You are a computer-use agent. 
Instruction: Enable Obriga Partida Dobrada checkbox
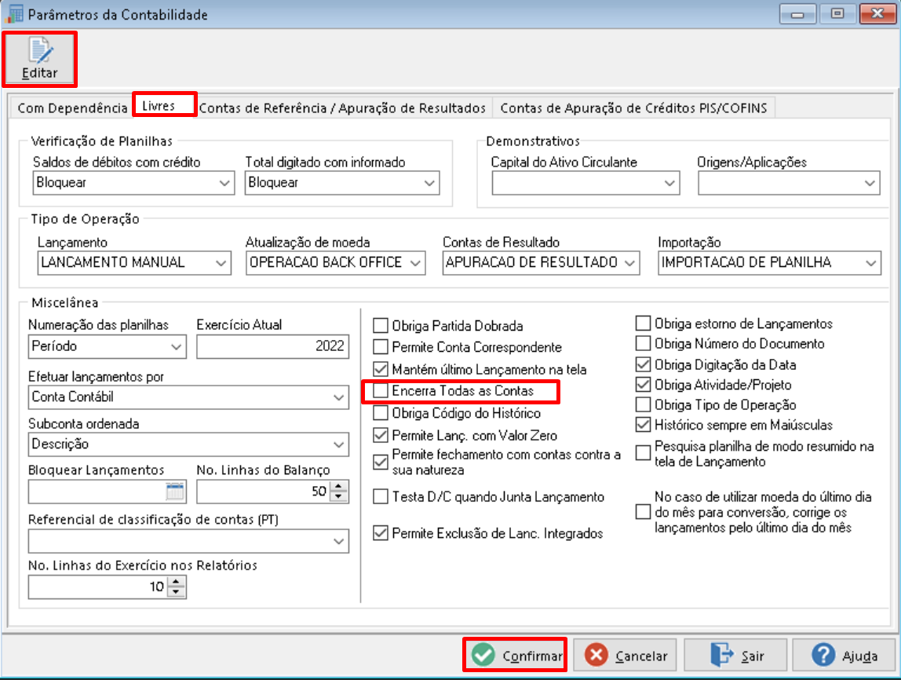[x=381, y=326]
